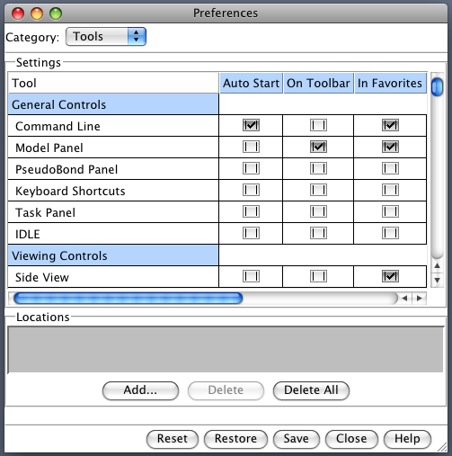Screen dimensions: 452x456
Task: Click the horizontal scrollbar thumb
Action: coord(129,298)
